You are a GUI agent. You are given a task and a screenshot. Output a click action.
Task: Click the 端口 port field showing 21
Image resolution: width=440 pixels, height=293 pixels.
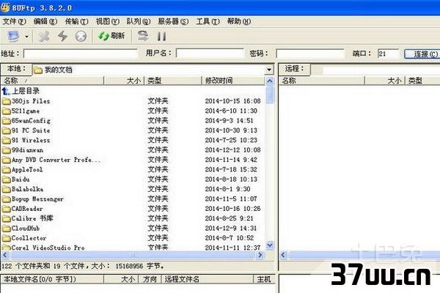coord(388,53)
